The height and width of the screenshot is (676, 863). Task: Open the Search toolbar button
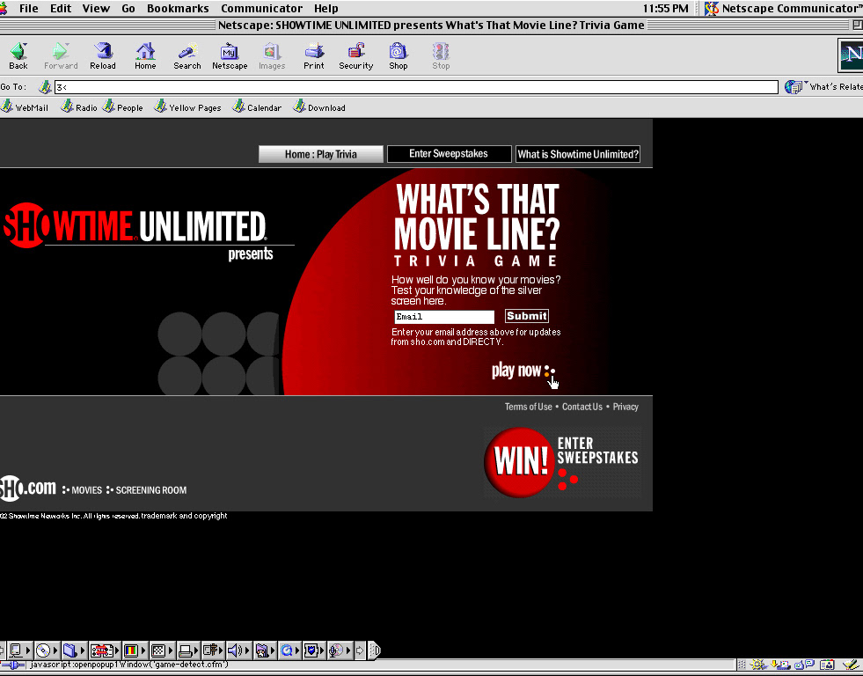187,56
